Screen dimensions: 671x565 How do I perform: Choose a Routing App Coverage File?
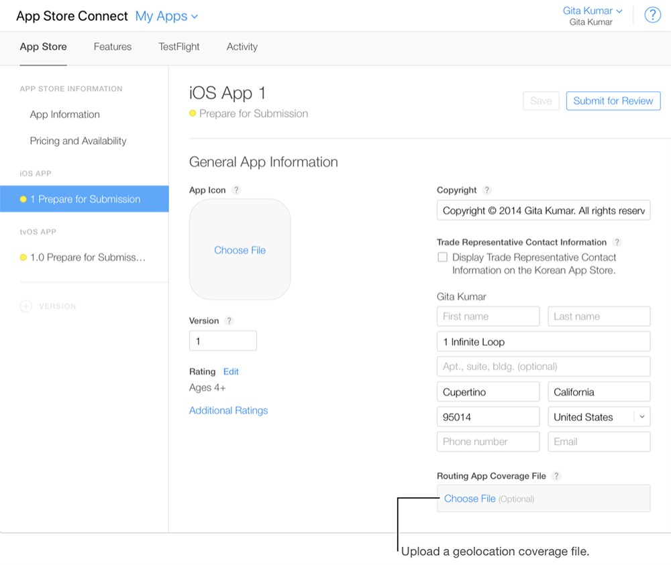[470, 499]
